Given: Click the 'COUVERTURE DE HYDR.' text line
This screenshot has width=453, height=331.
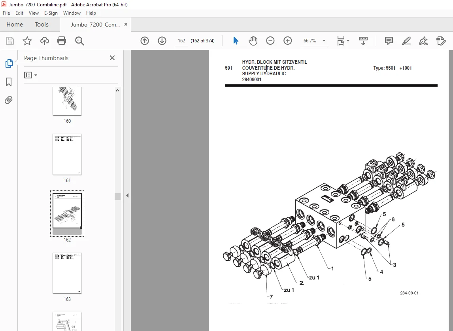Looking at the screenshot, I should 268,68.
